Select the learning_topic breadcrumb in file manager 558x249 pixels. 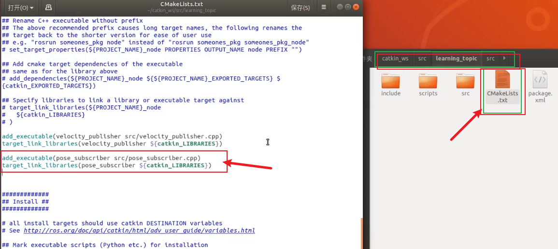[456, 59]
